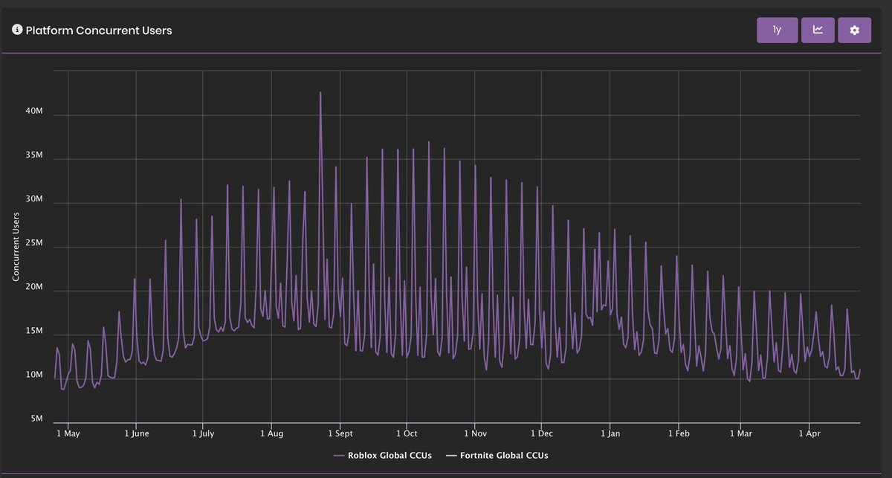The image size is (892, 478).
Task: Click the 1 July x-axis label
Action: pyautogui.click(x=203, y=433)
